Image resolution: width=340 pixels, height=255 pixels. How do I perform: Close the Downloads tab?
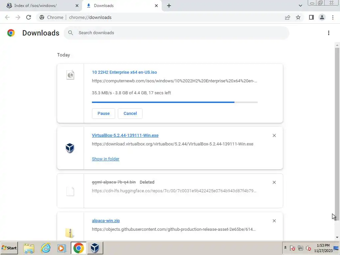click(156, 6)
